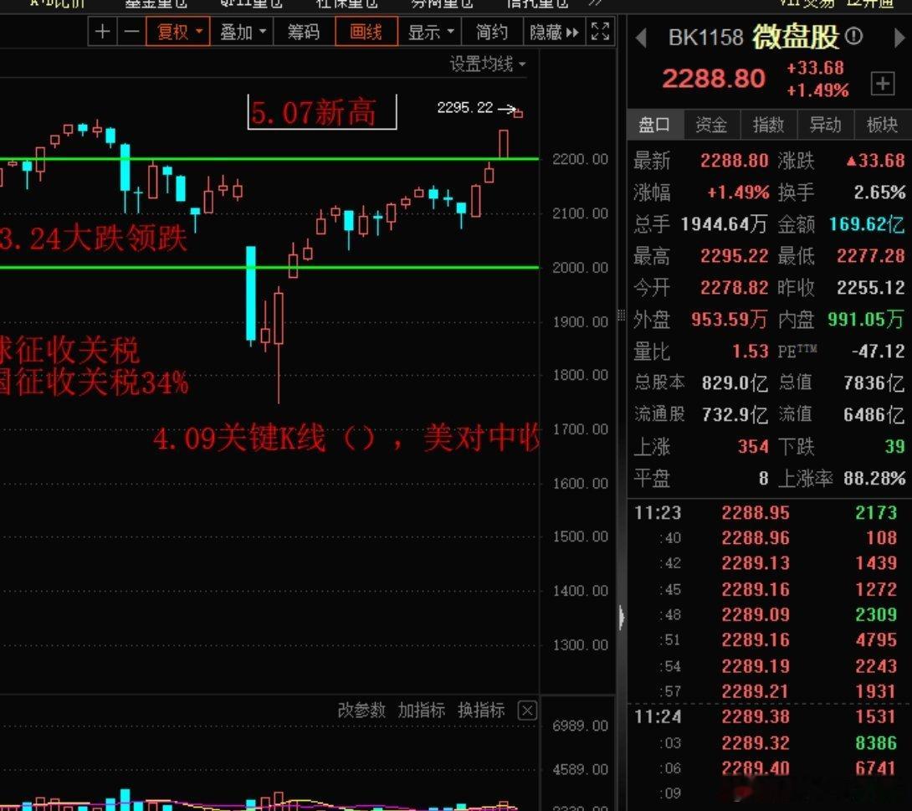Zoom out chart with minus button

point(131,32)
